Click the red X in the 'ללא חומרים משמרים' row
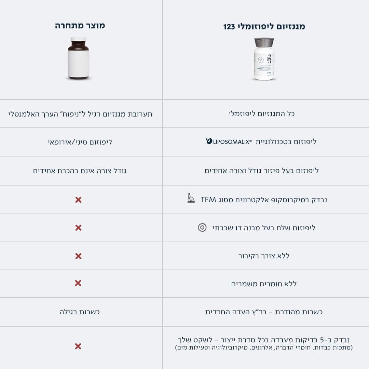 78,283
